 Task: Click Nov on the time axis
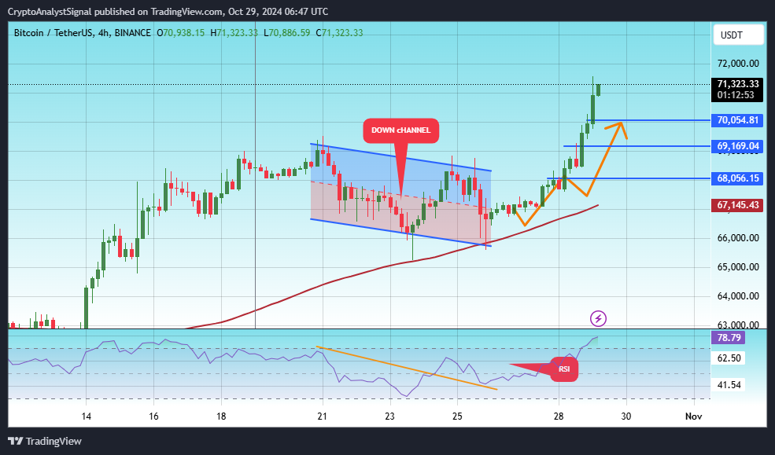click(x=693, y=416)
